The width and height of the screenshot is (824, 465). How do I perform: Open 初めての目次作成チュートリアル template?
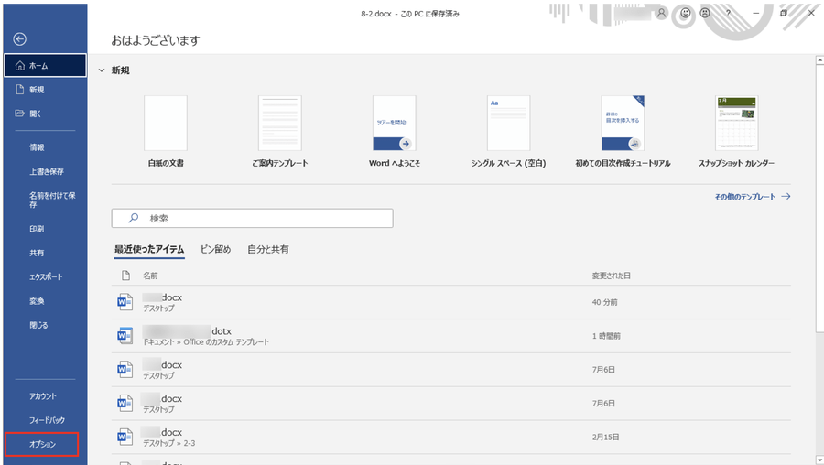[x=623, y=123]
